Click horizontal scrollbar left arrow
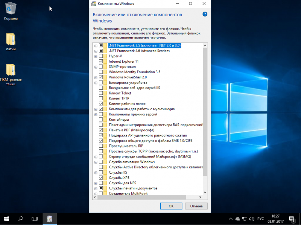The image size is (301, 225). point(95,197)
